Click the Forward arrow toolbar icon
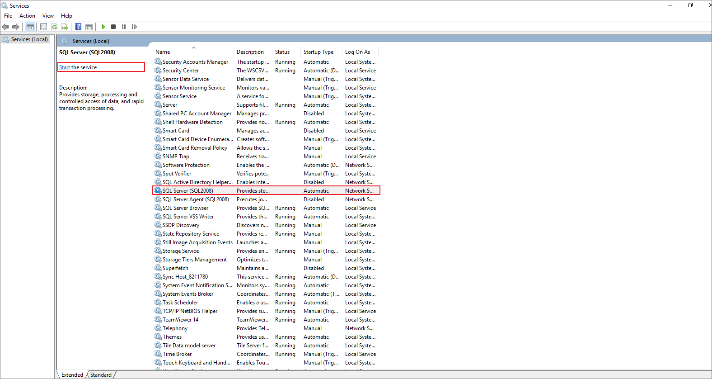 pyautogui.click(x=16, y=27)
